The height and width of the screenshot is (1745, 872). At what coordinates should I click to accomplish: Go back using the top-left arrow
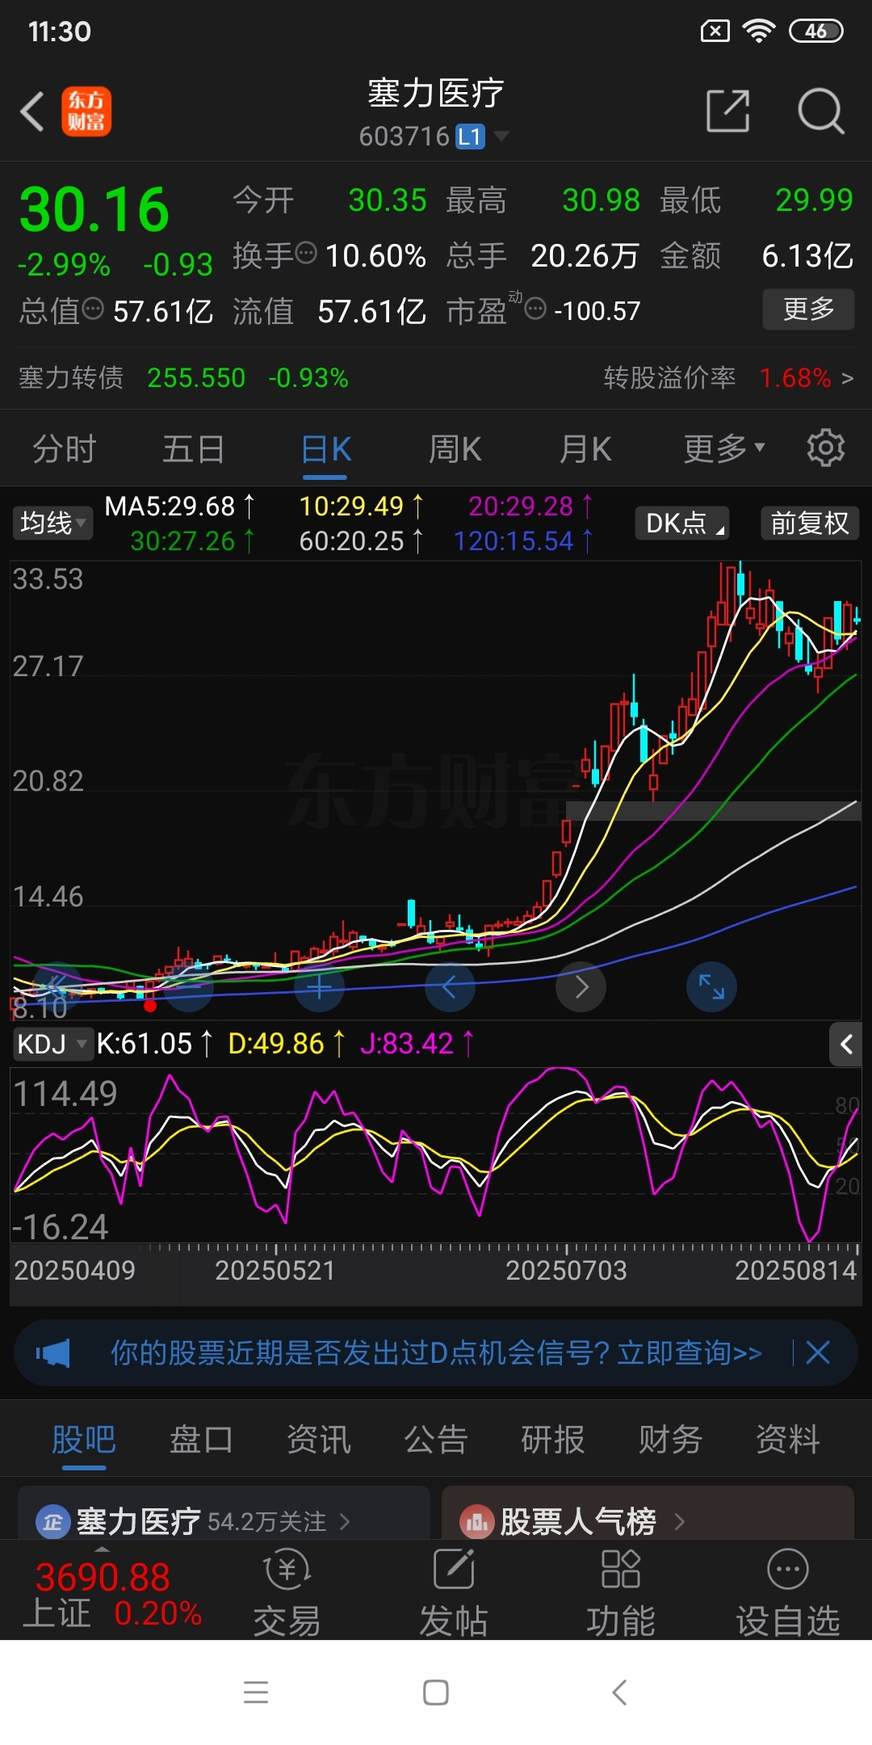(32, 111)
